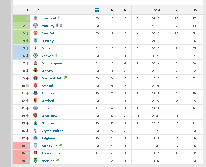Click the Wolves crest icon
Screen dimensions: 206x167
pyautogui.click(x=35, y=70)
